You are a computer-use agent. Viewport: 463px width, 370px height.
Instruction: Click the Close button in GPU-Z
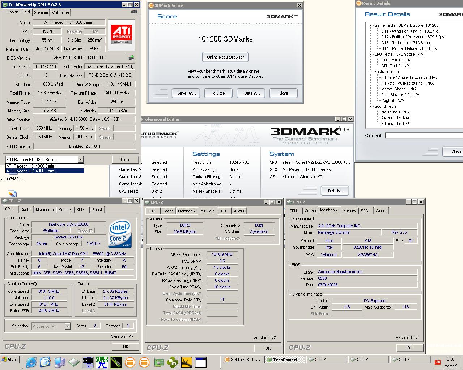click(x=126, y=159)
